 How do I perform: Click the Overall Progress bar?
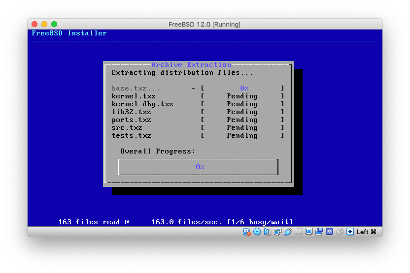point(198,167)
